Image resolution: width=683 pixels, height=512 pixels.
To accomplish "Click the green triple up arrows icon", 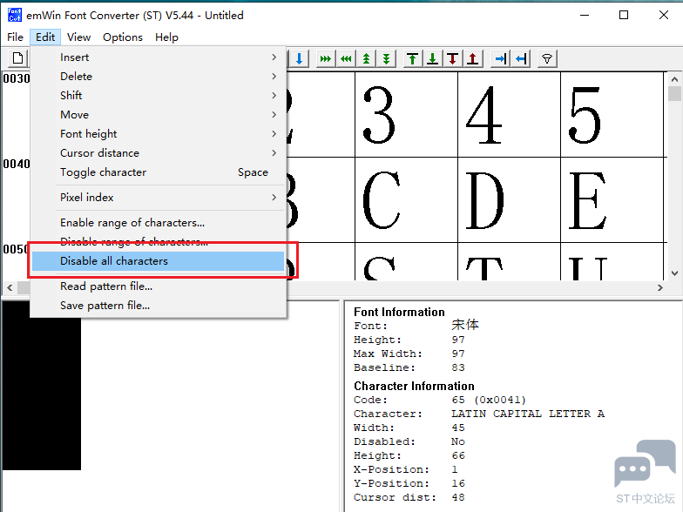I will pyautogui.click(x=366, y=58).
